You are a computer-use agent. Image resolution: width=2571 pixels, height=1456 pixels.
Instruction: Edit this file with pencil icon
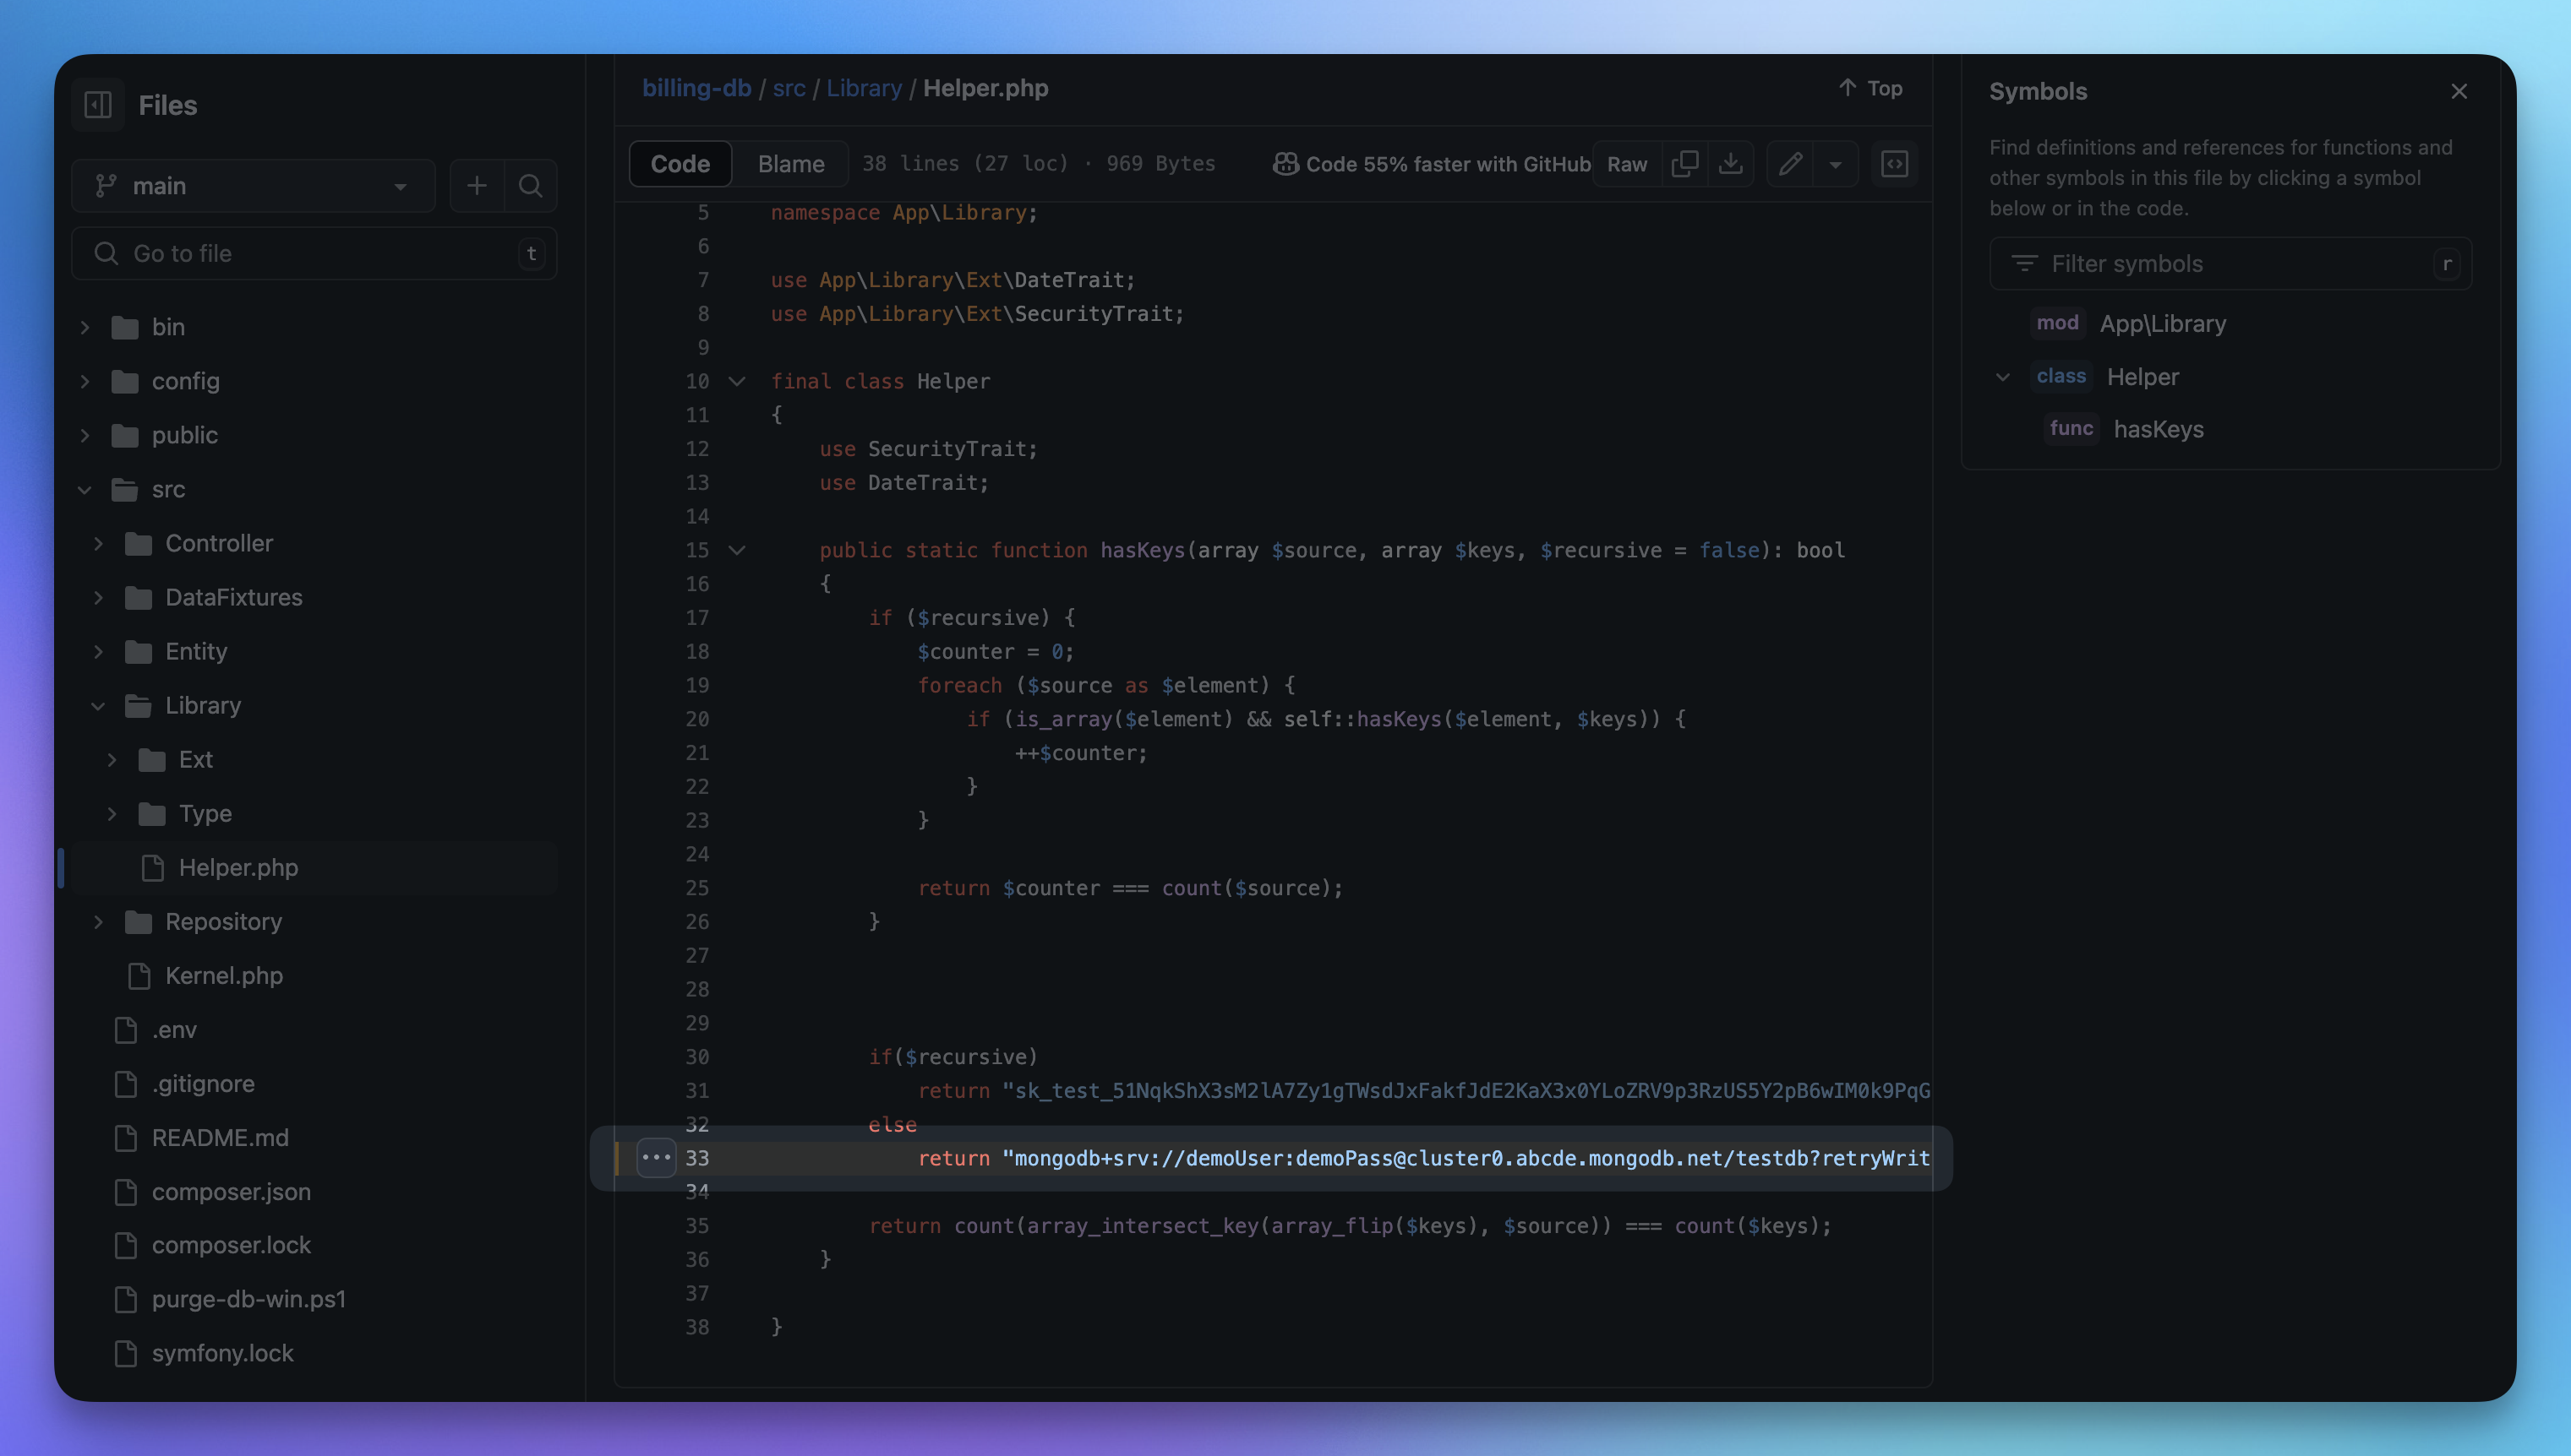pos(1790,164)
